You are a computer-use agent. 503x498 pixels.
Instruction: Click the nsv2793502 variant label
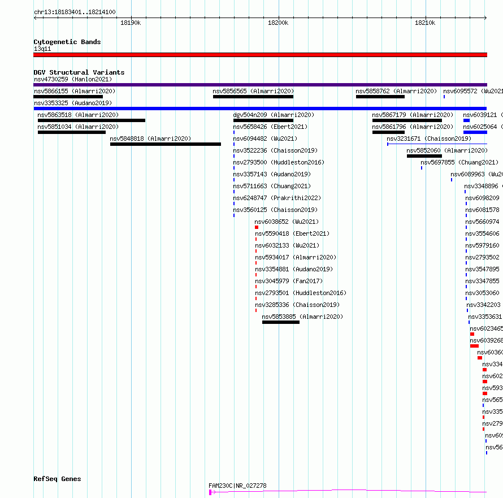[482, 257]
